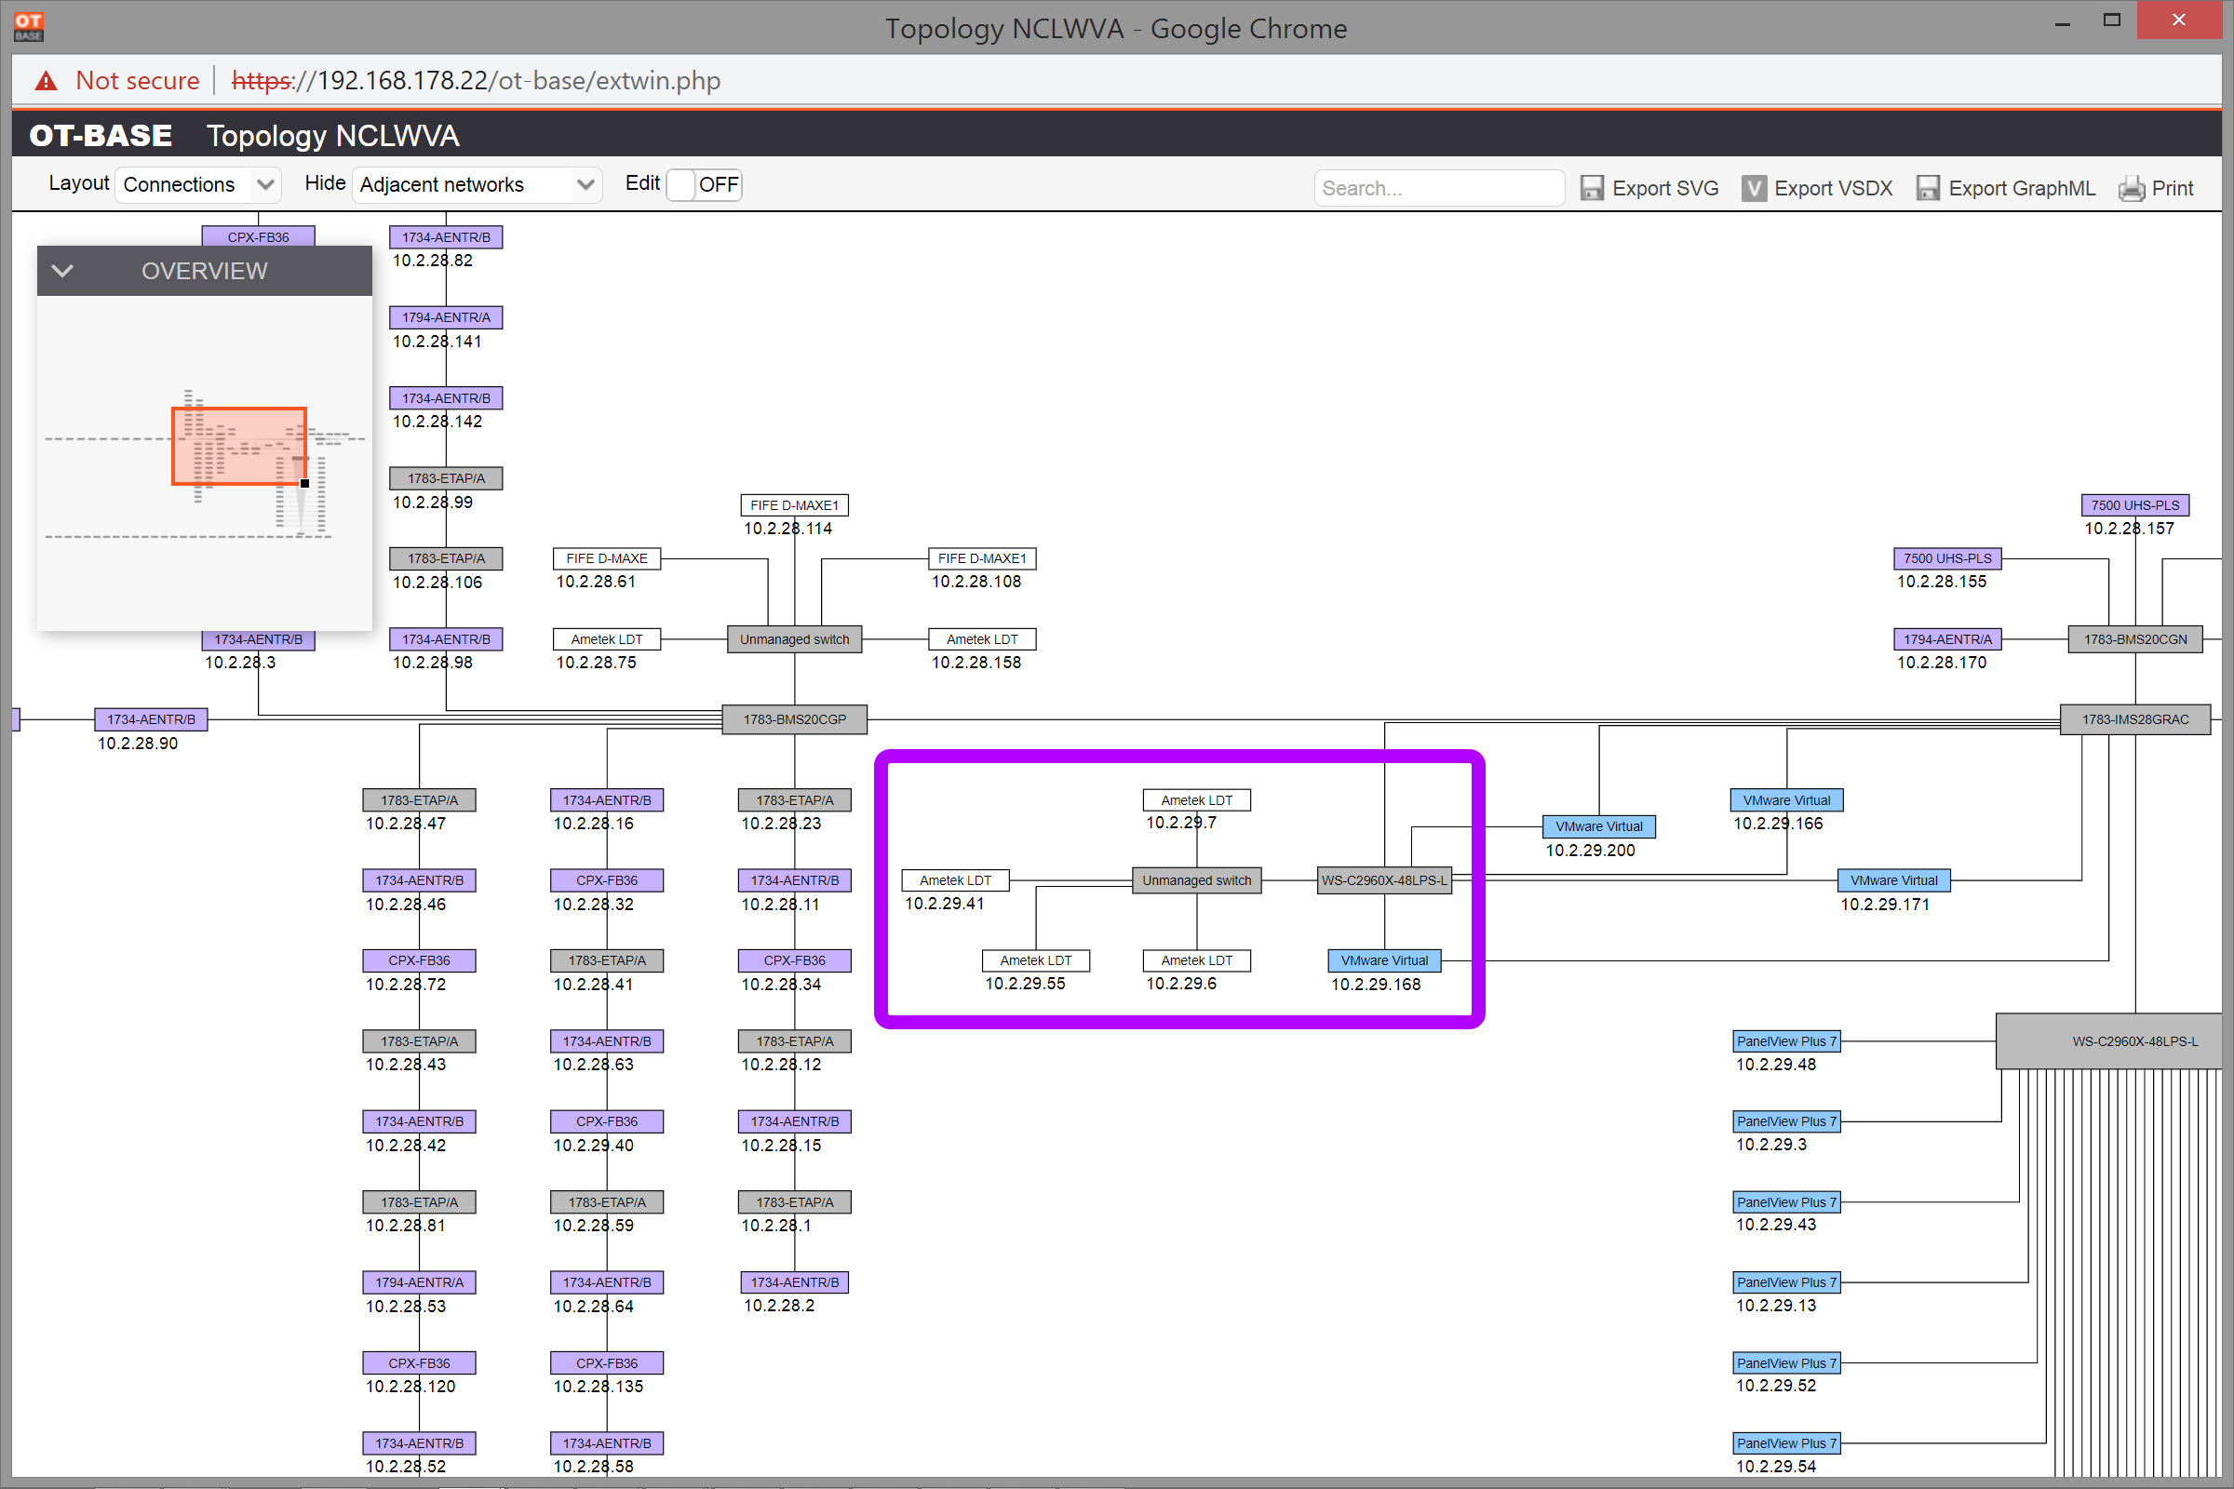Click the IP label 10.2.28.120

coord(410,1387)
